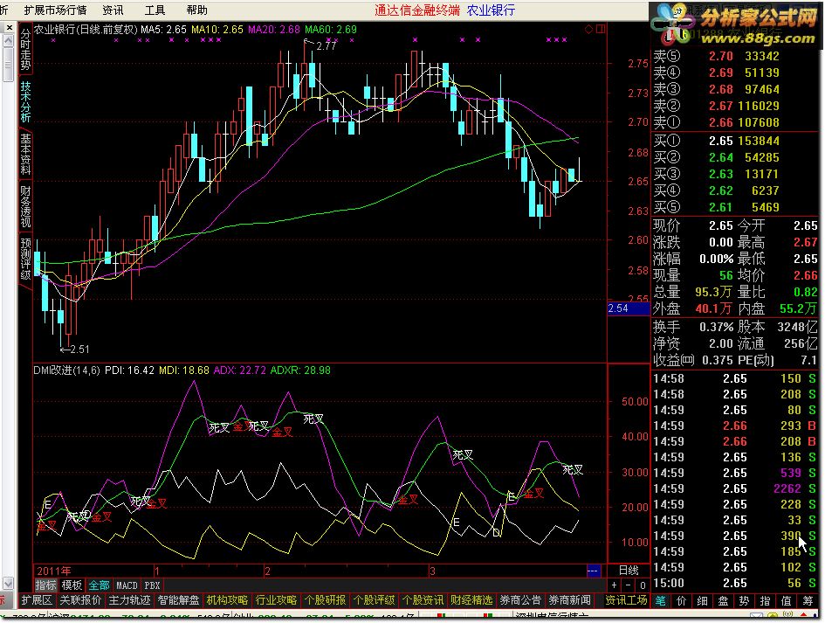Select the 全部 indicator tab
This screenshot has height=623, width=825.
[99, 585]
